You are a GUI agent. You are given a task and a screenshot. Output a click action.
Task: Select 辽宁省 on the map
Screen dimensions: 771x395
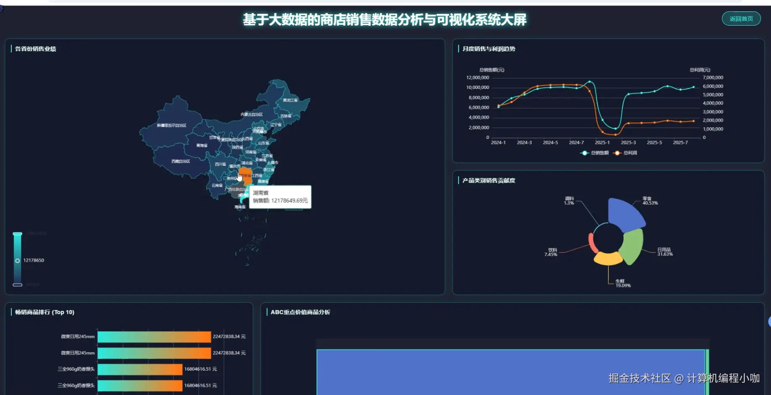pos(276,125)
